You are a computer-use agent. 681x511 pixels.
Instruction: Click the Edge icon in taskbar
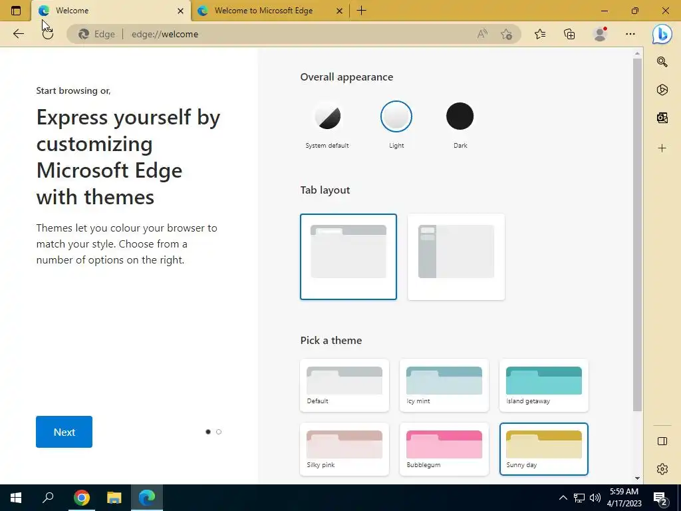(x=147, y=498)
